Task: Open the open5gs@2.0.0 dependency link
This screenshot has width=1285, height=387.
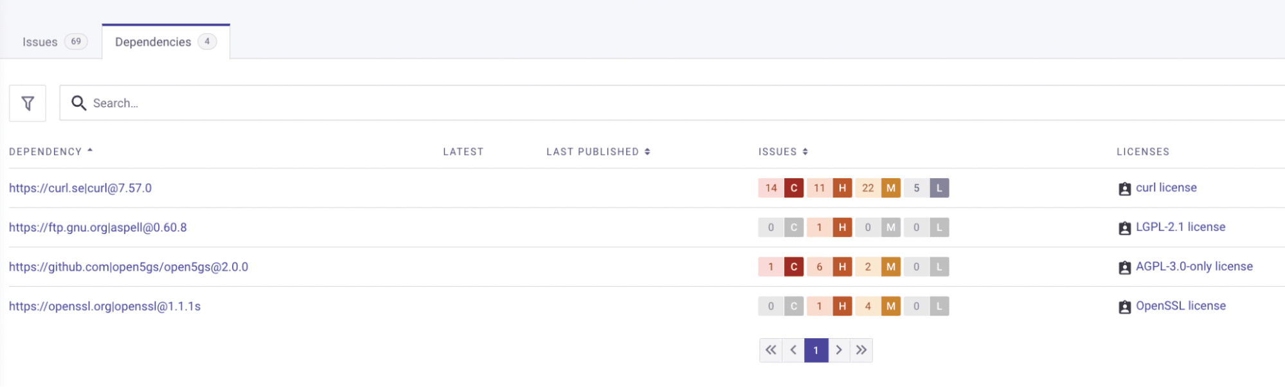Action: [129, 267]
